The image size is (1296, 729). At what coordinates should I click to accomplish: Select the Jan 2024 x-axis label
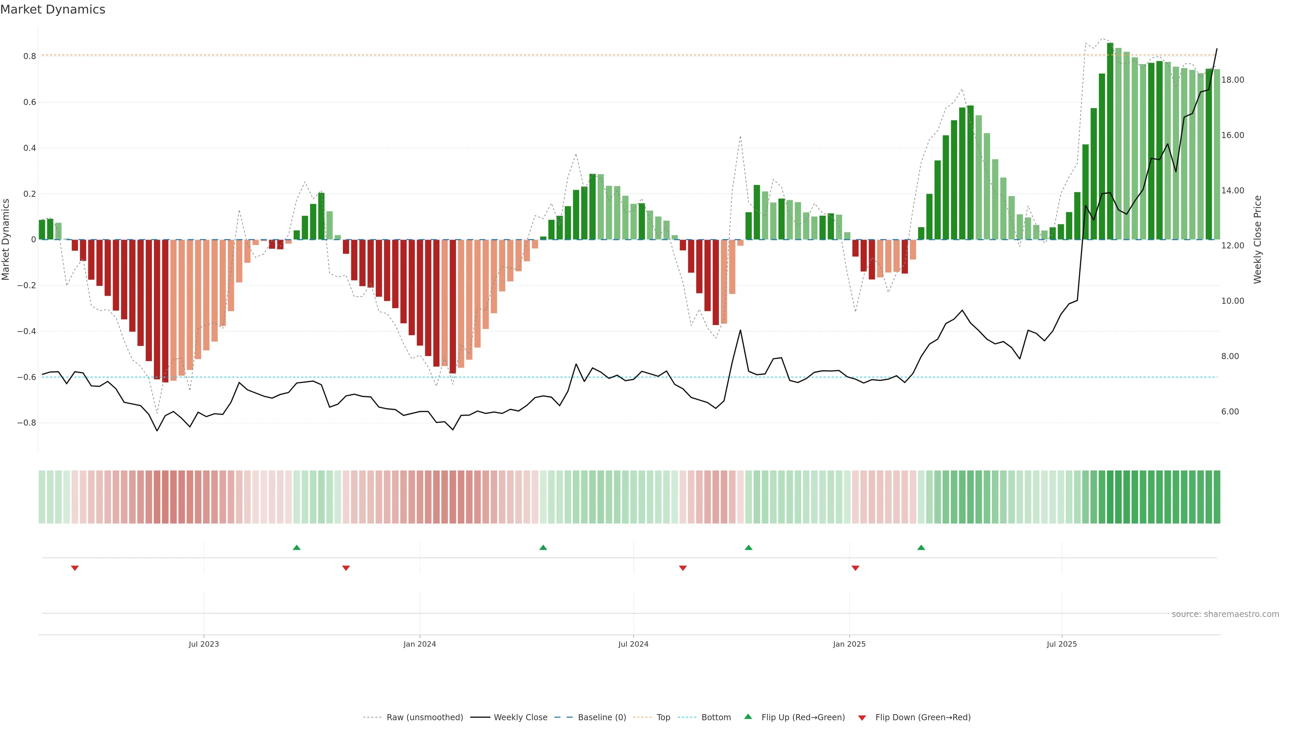pyautogui.click(x=420, y=645)
